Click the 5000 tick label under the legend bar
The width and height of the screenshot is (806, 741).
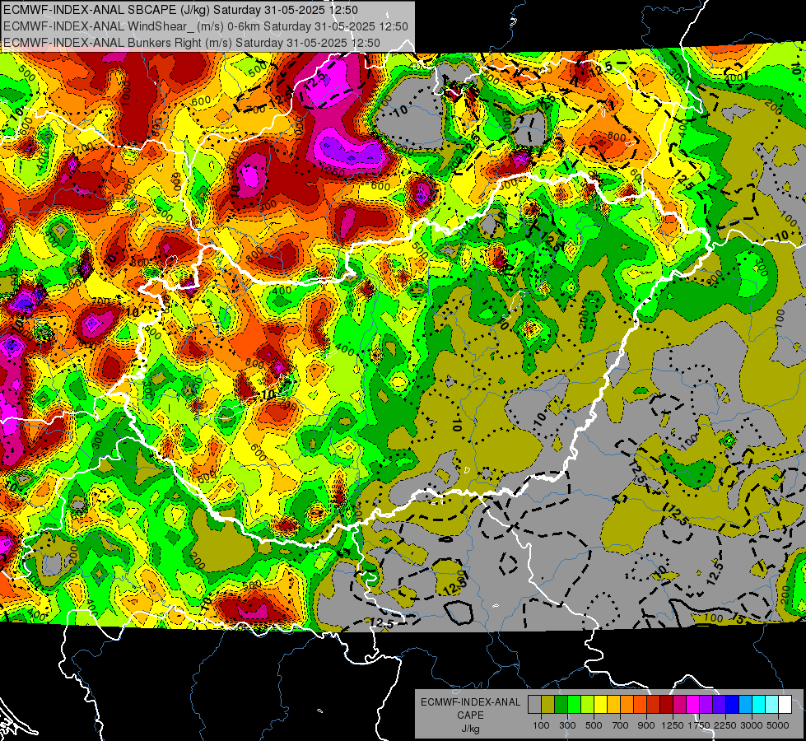(x=778, y=725)
